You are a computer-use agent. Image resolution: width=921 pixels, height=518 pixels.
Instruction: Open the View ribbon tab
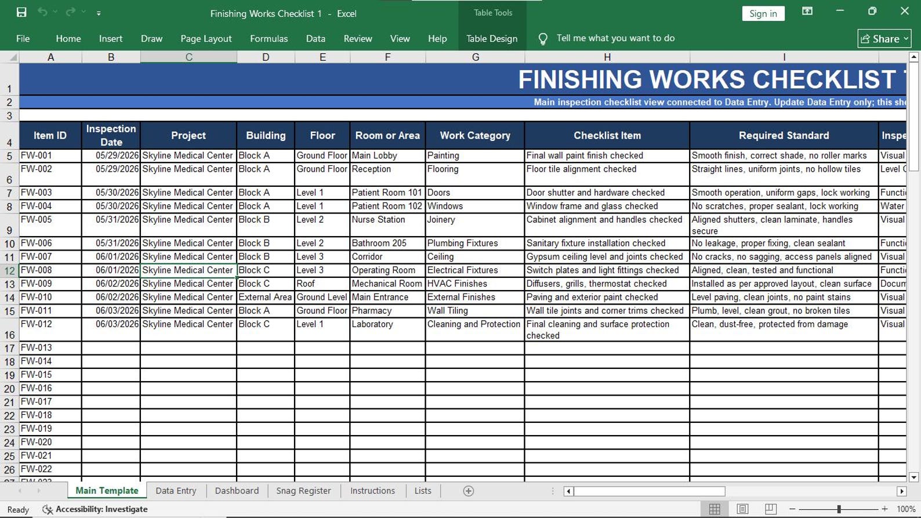pos(400,38)
